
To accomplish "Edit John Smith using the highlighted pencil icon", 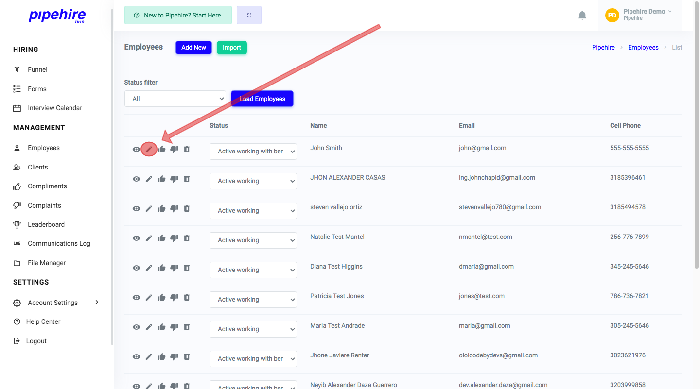I will pyautogui.click(x=149, y=149).
